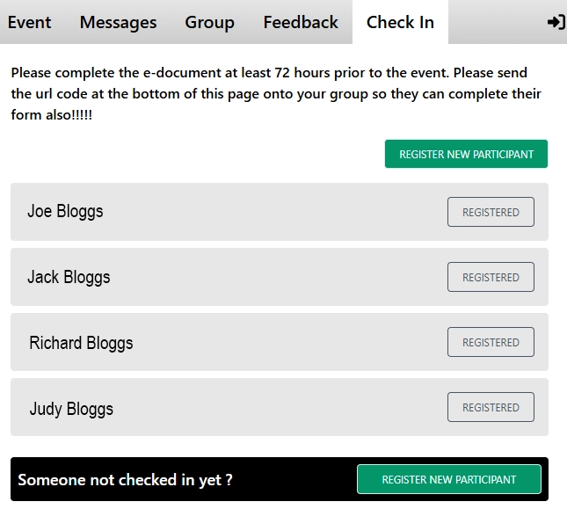Open the Feedback tab
Image resolution: width=567 pixels, height=509 pixels.
tap(301, 22)
